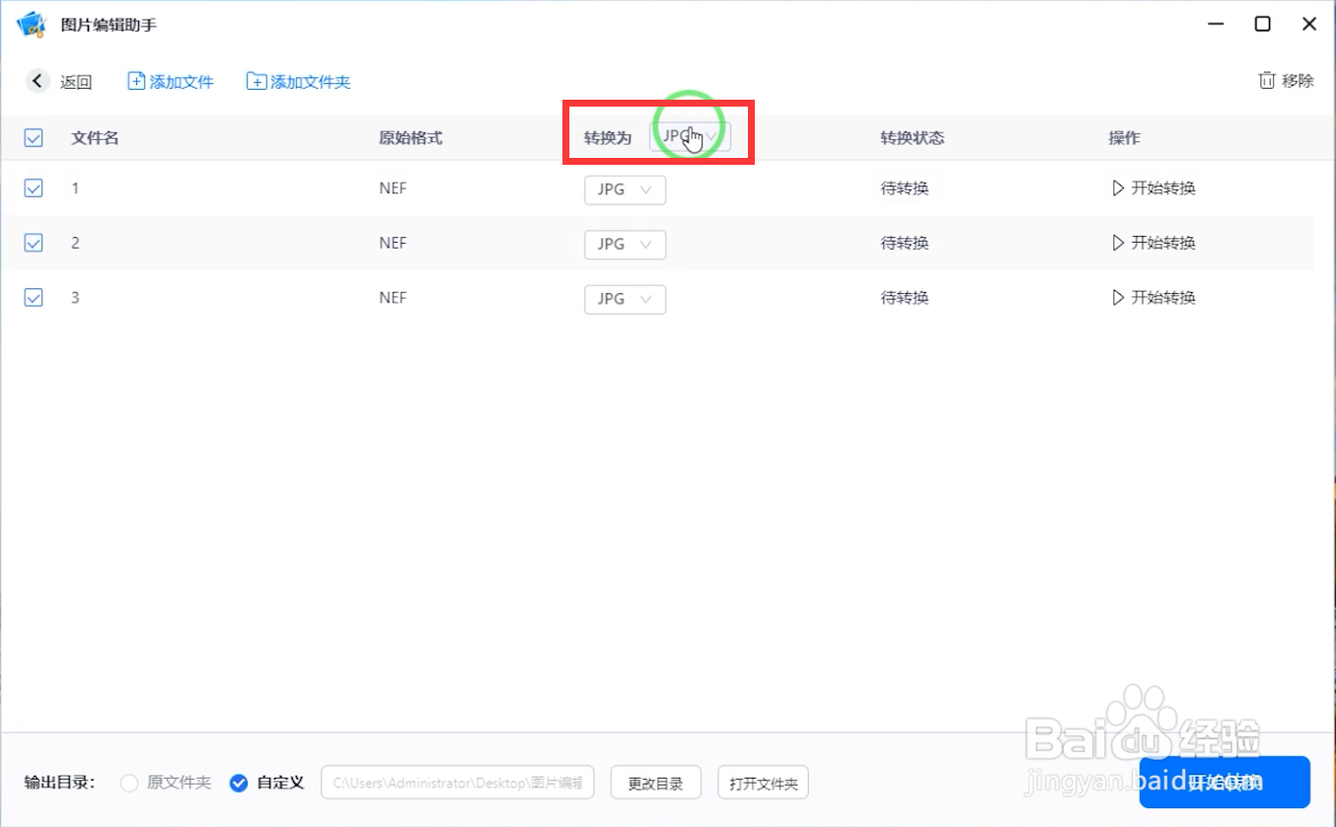Click file name 1 in the list

point(75,188)
